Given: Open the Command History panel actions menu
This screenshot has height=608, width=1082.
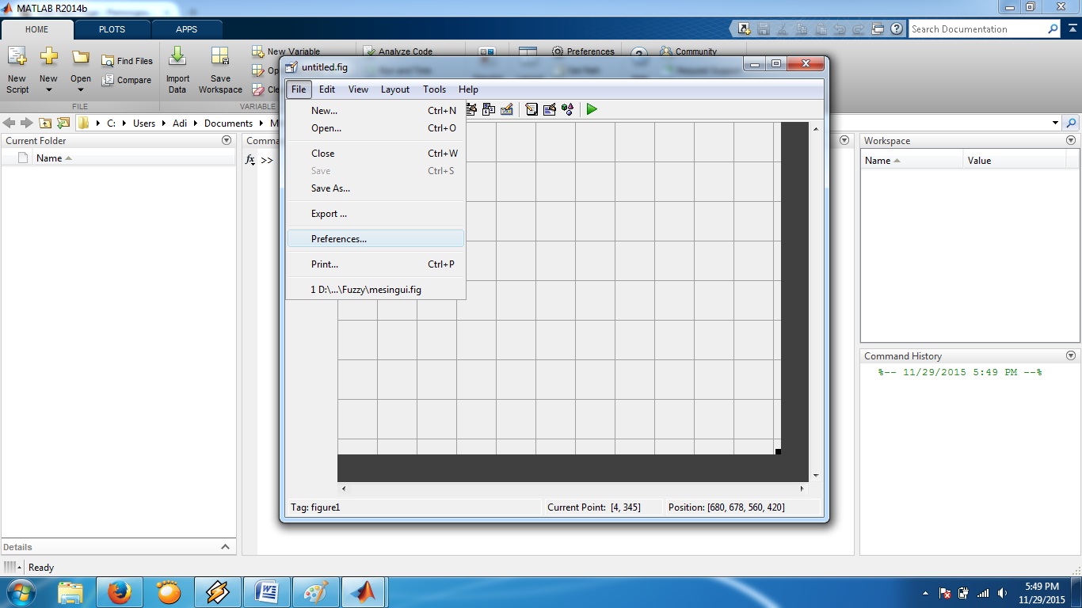Looking at the screenshot, I should coord(1071,356).
